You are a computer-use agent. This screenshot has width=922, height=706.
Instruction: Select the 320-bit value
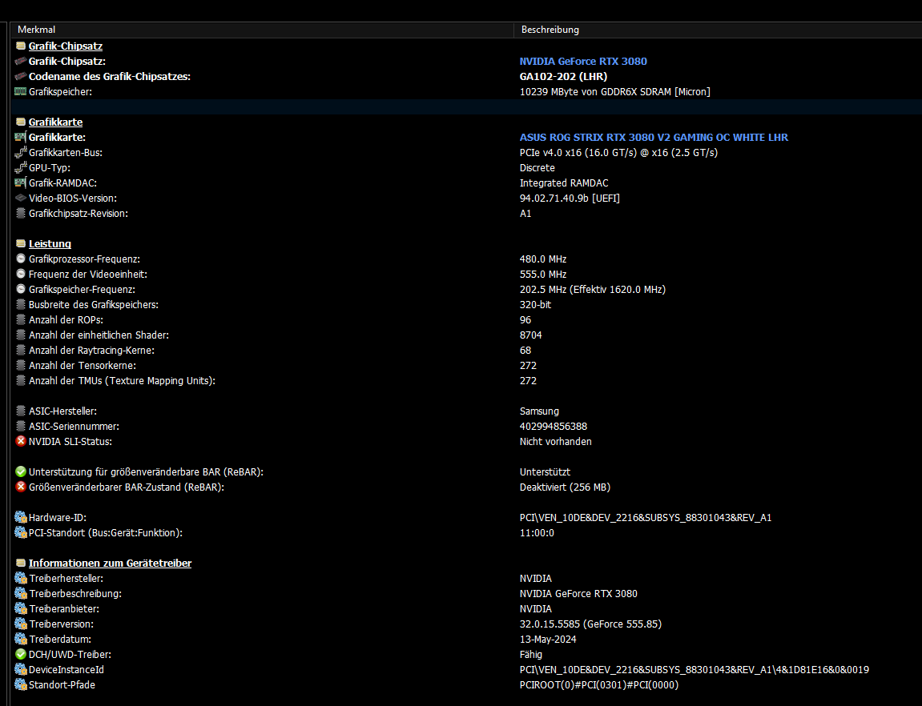(x=535, y=305)
